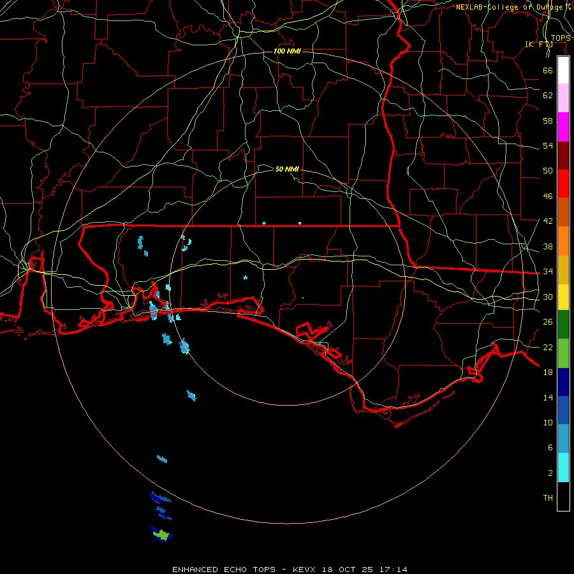Click the "6" legend value
The height and width of the screenshot is (574, 574).
tap(550, 448)
